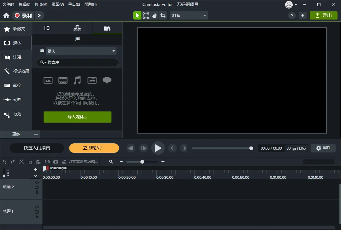Capture frame with the camera icon

tap(56, 162)
